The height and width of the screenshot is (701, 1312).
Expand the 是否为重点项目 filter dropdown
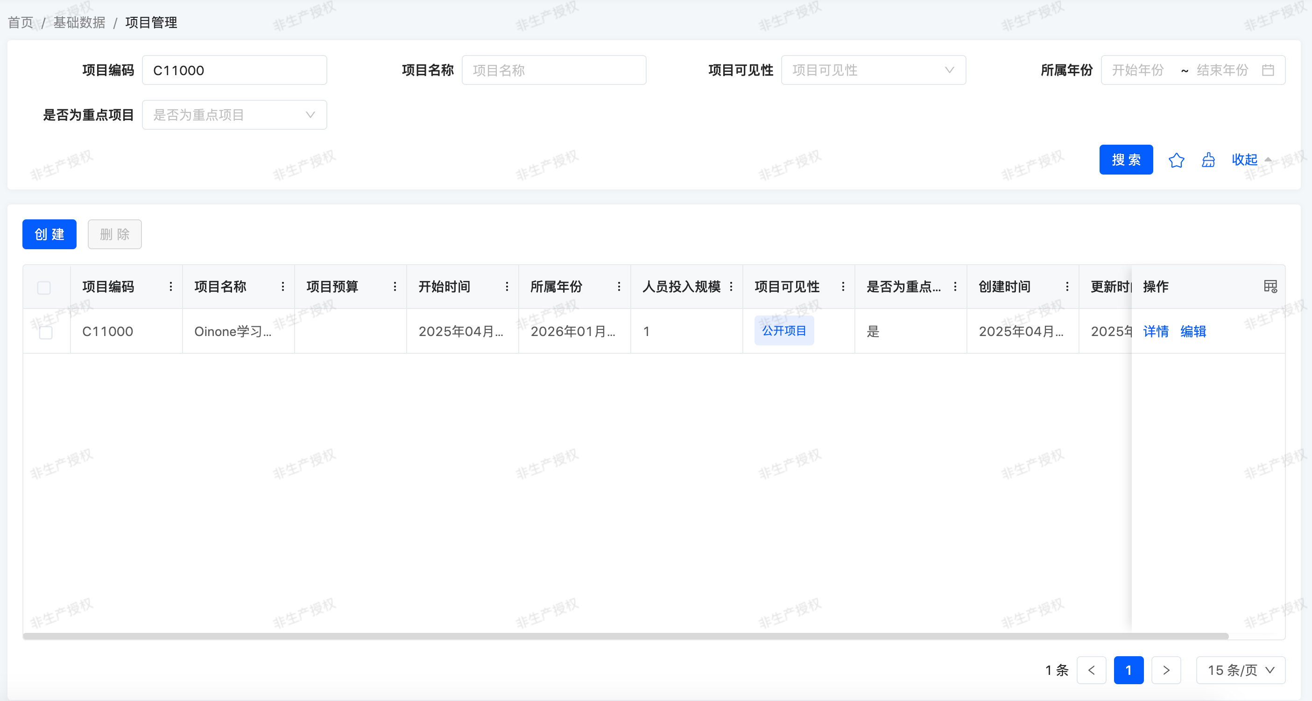(234, 115)
